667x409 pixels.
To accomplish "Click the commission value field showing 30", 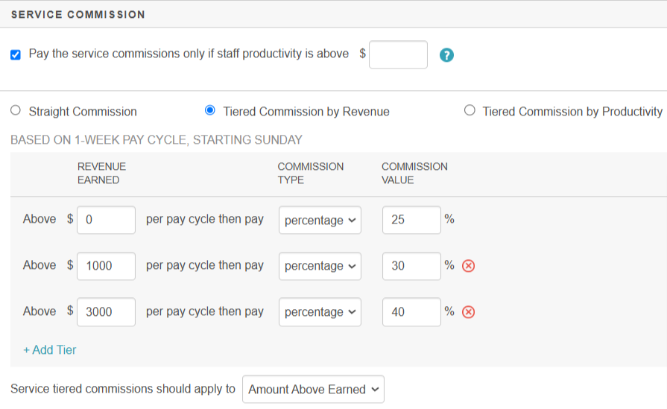I will 411,266.
